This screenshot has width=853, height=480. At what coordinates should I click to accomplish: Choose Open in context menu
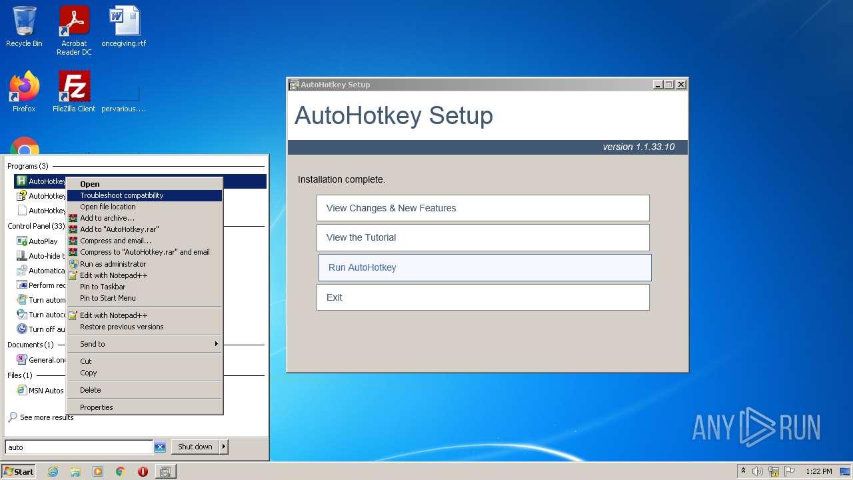click(145, 184)
